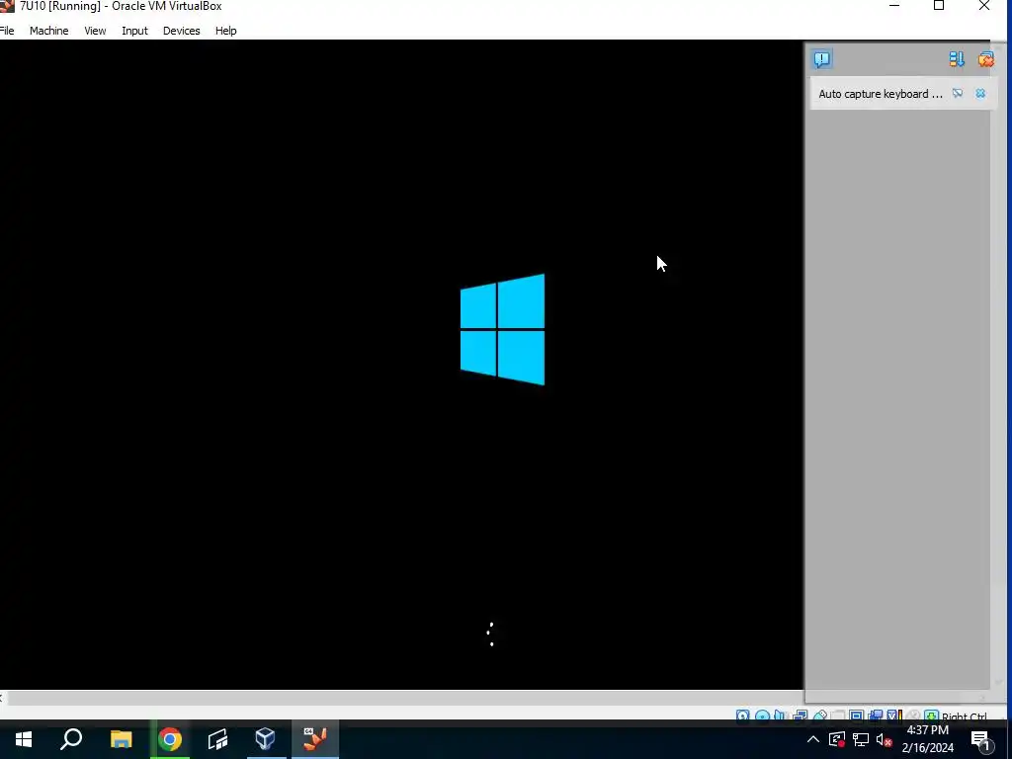Screen dimensions: 1012x759
Task: Click the CPU virtualization status icon
Action: click(894, 716)
